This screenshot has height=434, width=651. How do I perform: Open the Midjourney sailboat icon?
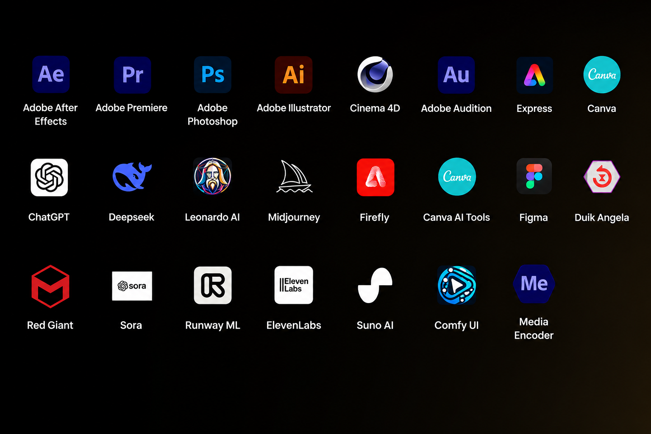click(x=294, y=177)
